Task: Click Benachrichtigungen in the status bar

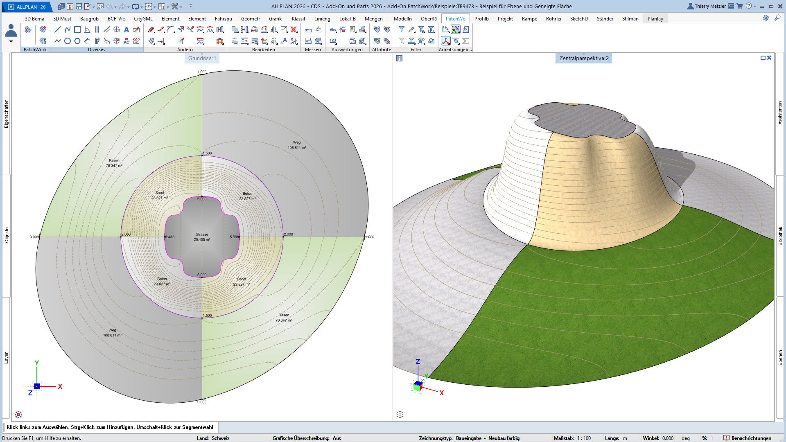Action: (751, 438)
